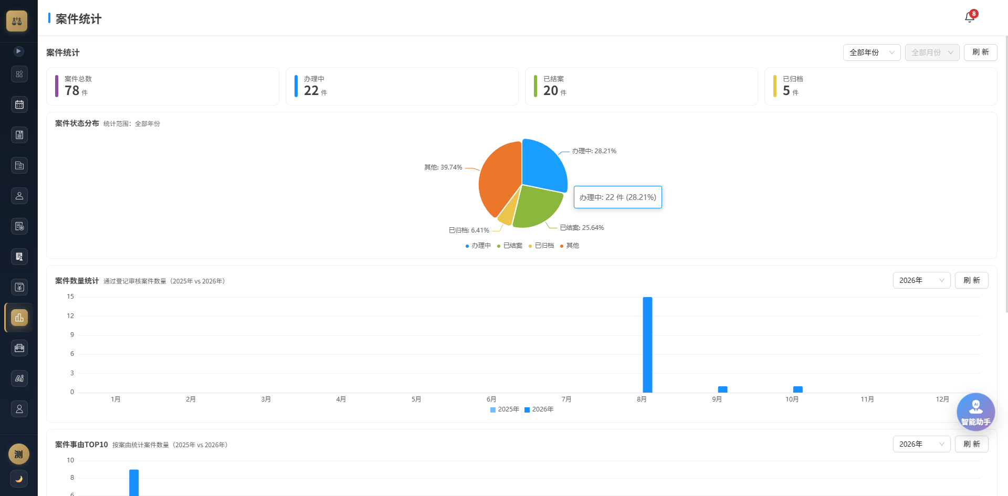
Task: Click the top 刷新 button
Action: tap(980, 52)
